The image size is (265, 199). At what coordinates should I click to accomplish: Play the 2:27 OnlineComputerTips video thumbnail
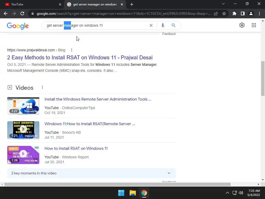pyautogui.click(x=23, y=106)
